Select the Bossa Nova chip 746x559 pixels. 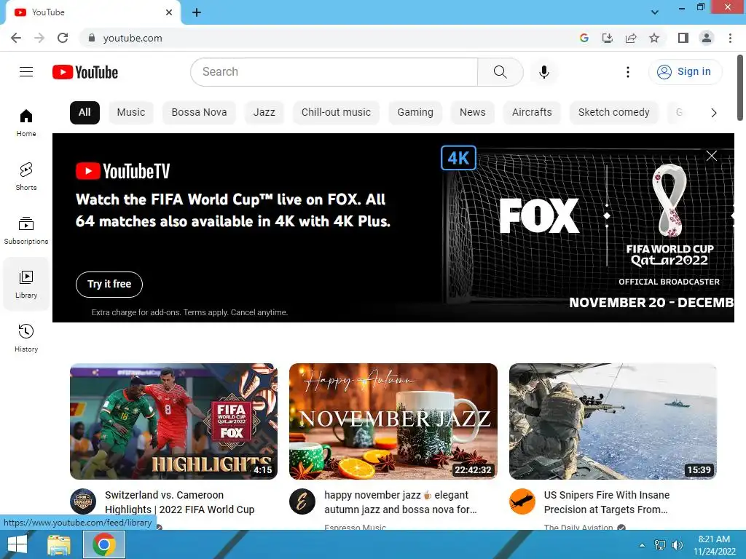(x=199, y=113)
